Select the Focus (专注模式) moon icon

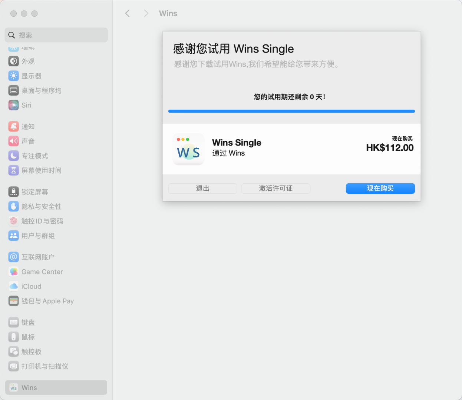tap(14, 156)
